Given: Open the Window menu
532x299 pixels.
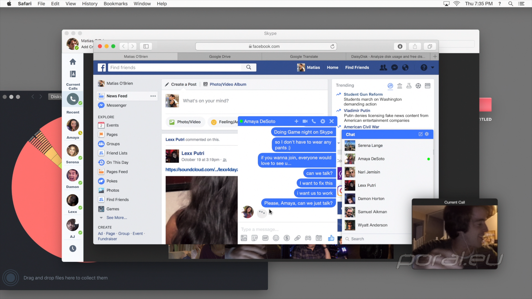Looking at the screenshot, I should tap(142, 4).
